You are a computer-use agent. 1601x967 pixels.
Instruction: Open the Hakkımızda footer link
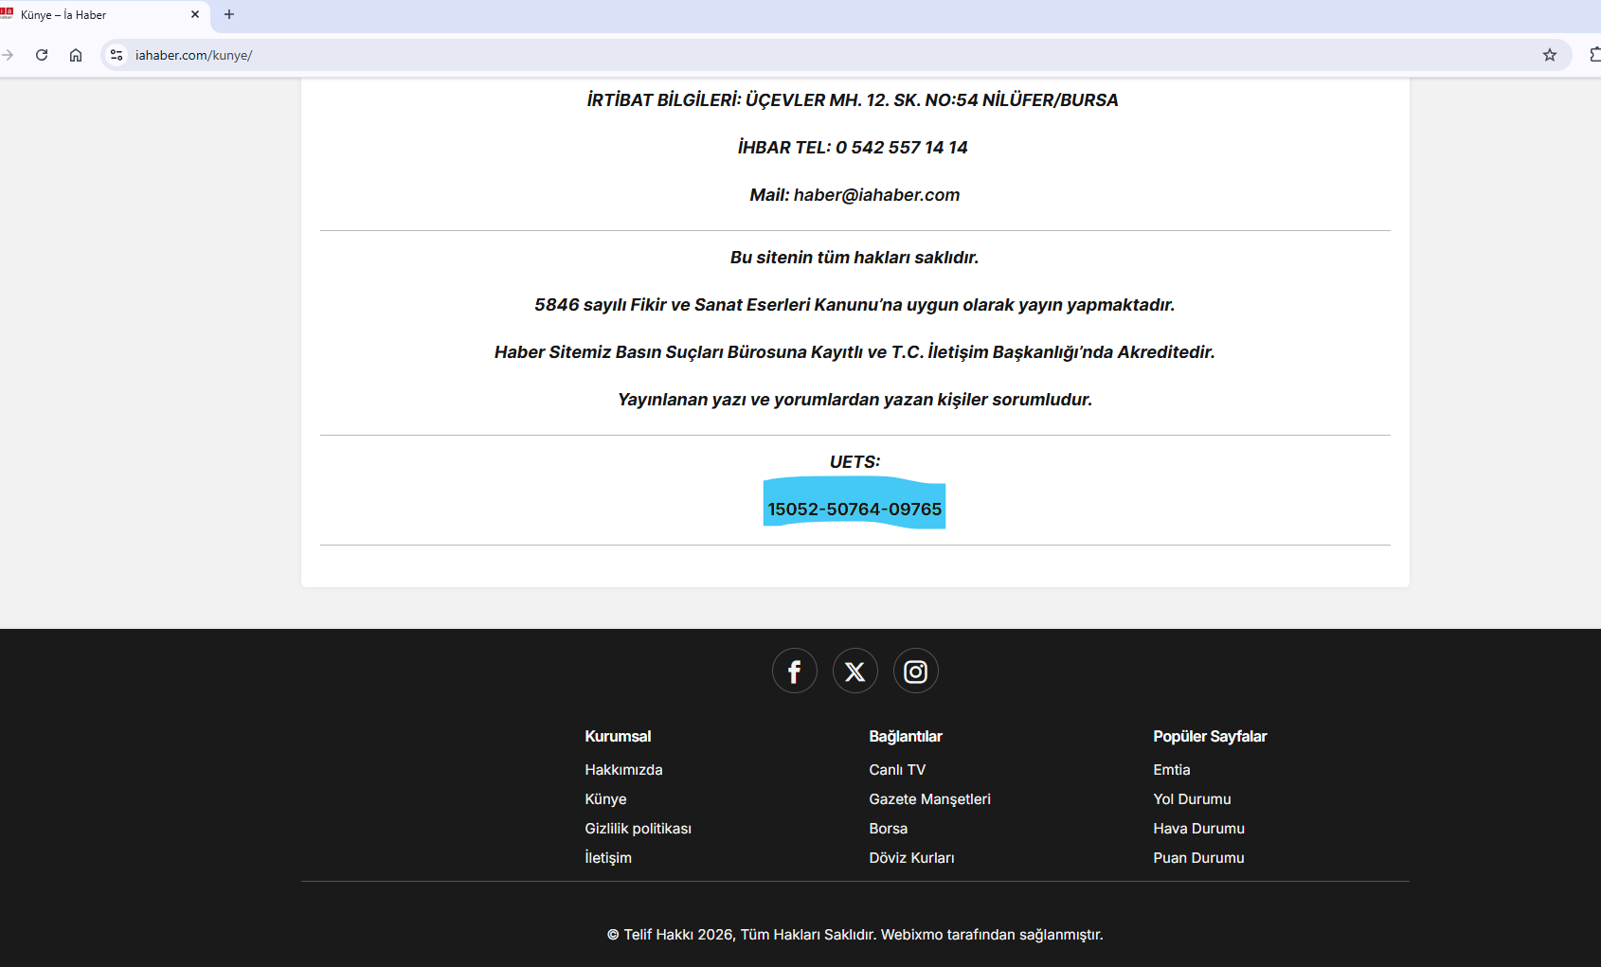623,770
